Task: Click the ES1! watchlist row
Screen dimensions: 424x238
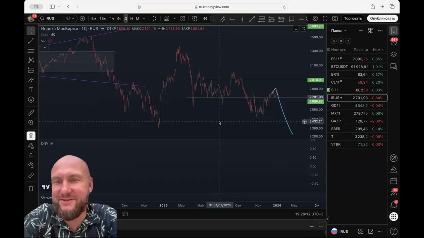Action: tap(357, 59)
